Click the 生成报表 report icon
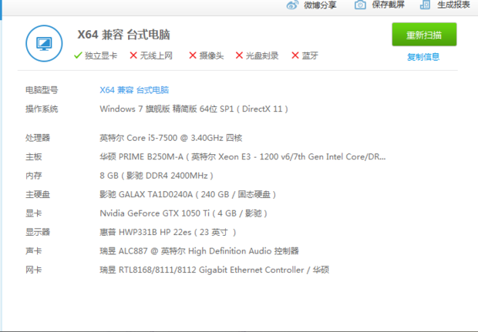This screenshot has height=332, width=478. tap(425, 5)
